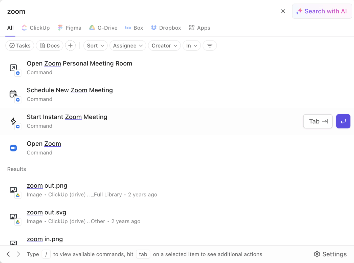Click the Google Drive badge on zoom out.png

18,195
